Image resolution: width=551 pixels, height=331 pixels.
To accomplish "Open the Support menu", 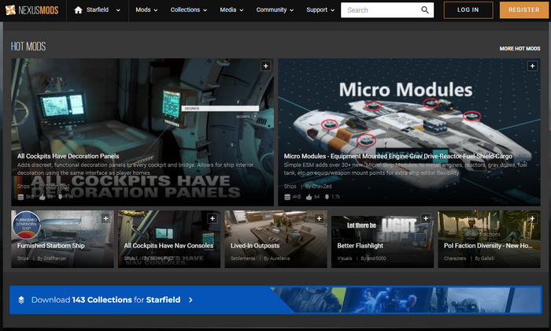I will 320,10.
